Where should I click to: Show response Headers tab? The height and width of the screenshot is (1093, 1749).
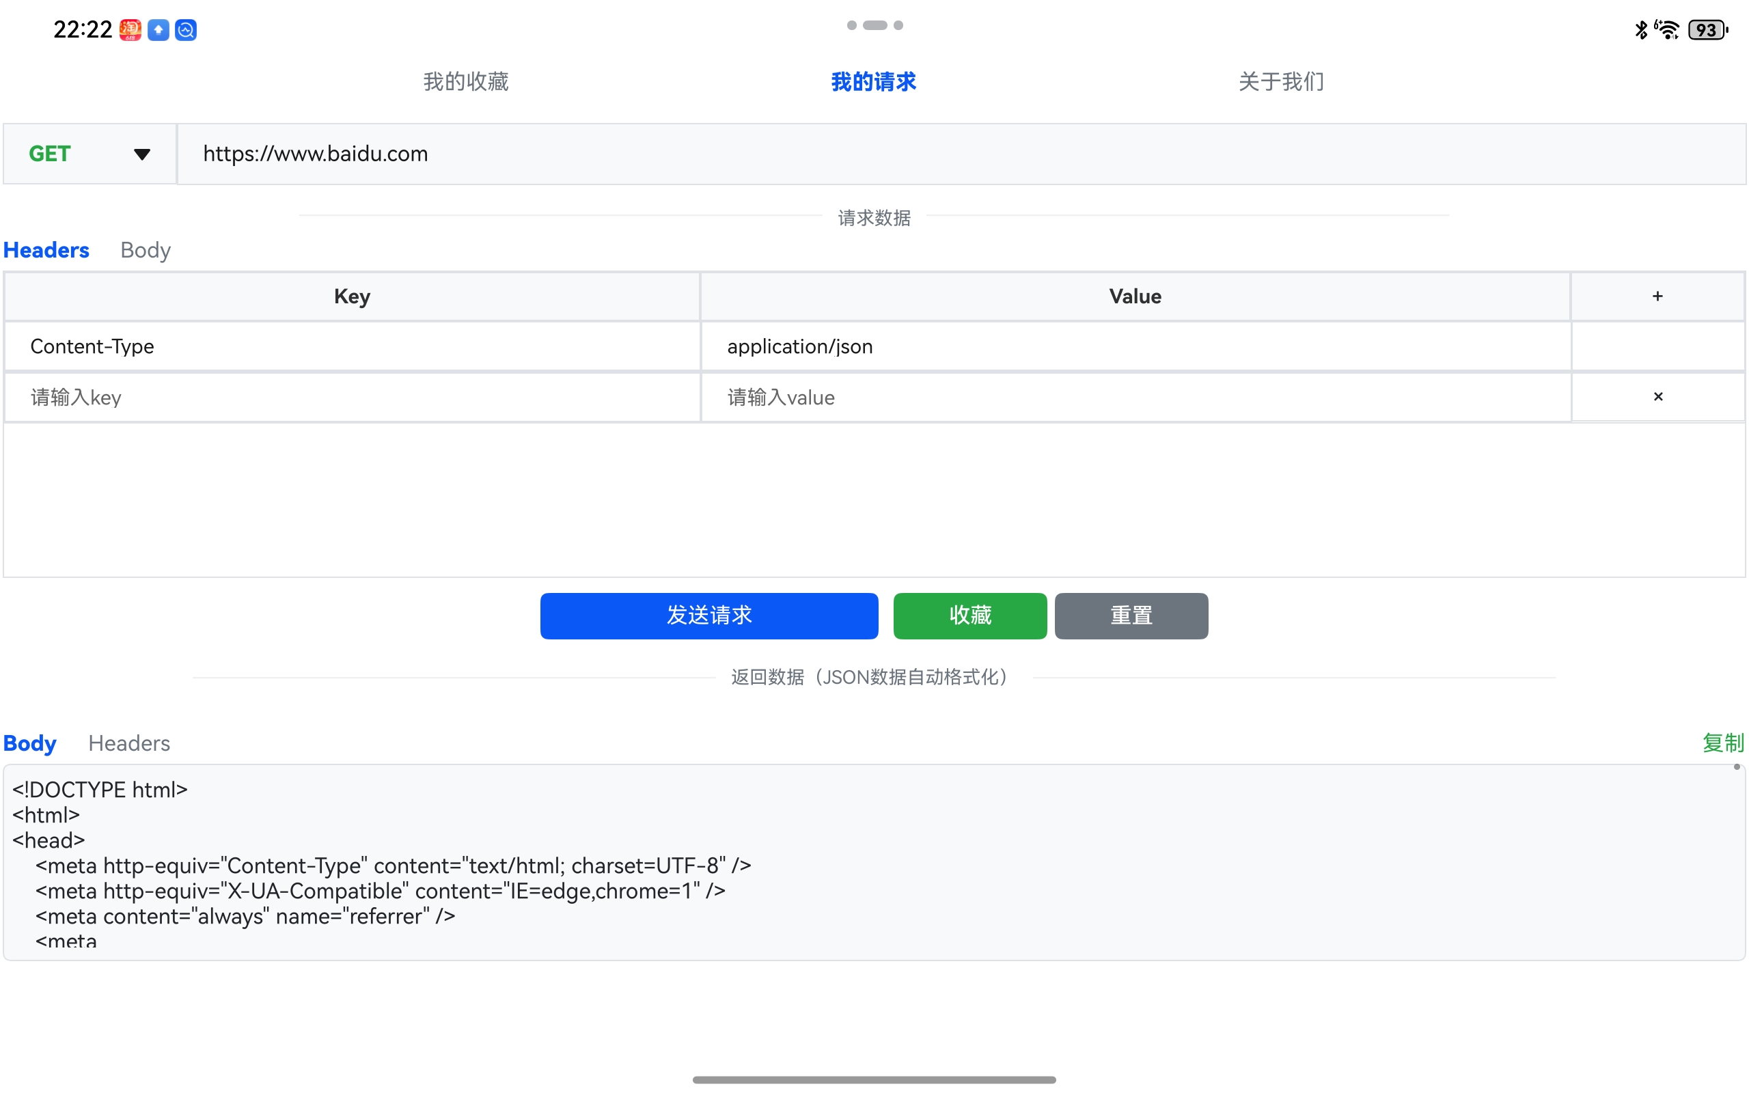pyautogui.click(x=128, y=743)
